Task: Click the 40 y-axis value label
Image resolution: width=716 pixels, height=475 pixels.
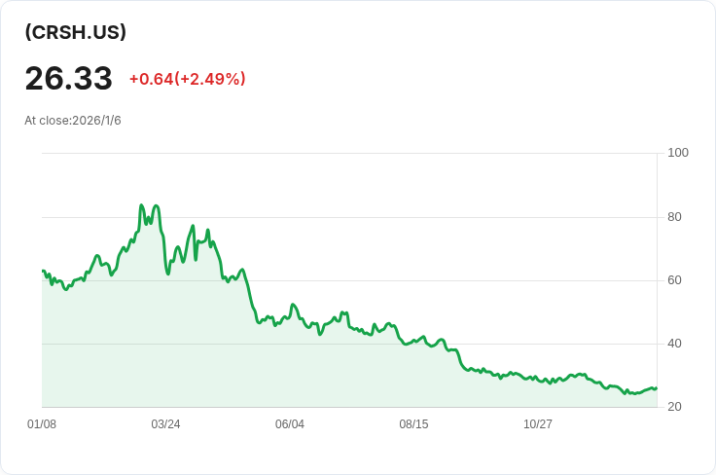Action: [675, 344]
